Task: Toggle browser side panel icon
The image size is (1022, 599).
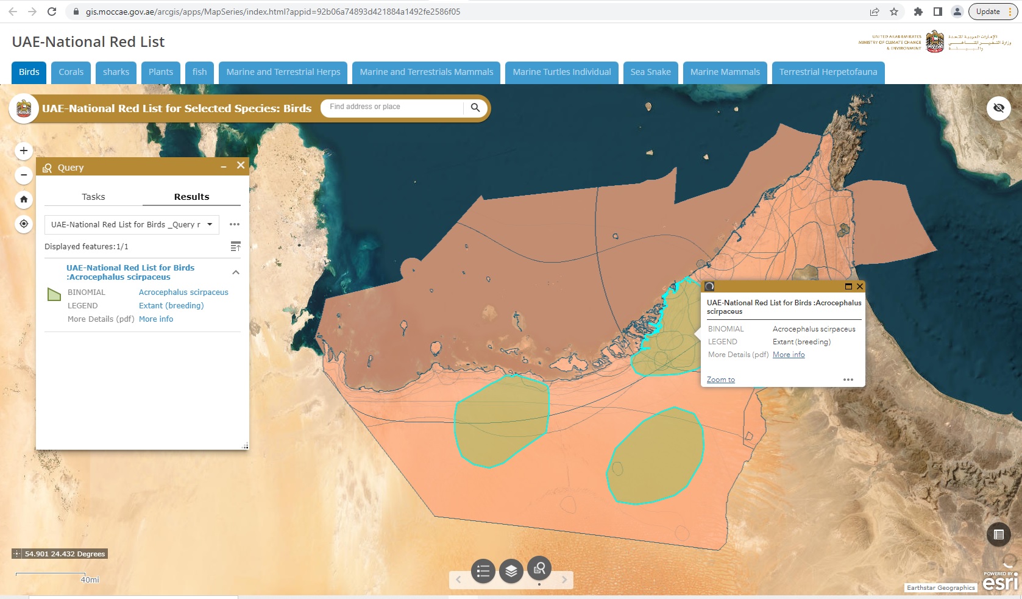Action: [938, 12]
